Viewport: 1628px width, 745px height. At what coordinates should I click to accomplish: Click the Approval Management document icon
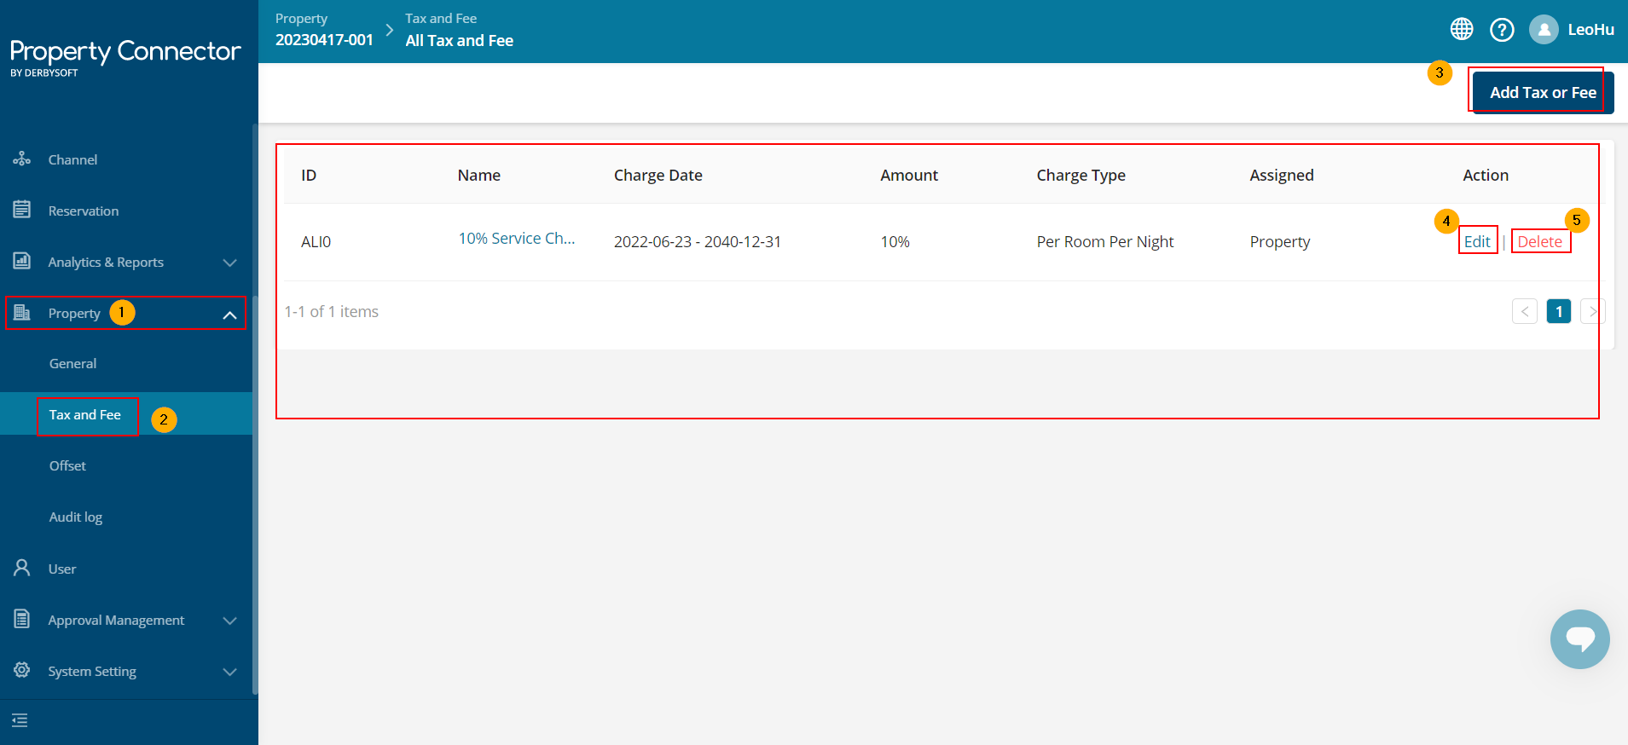pyautogui.click(x=22, y=619)
